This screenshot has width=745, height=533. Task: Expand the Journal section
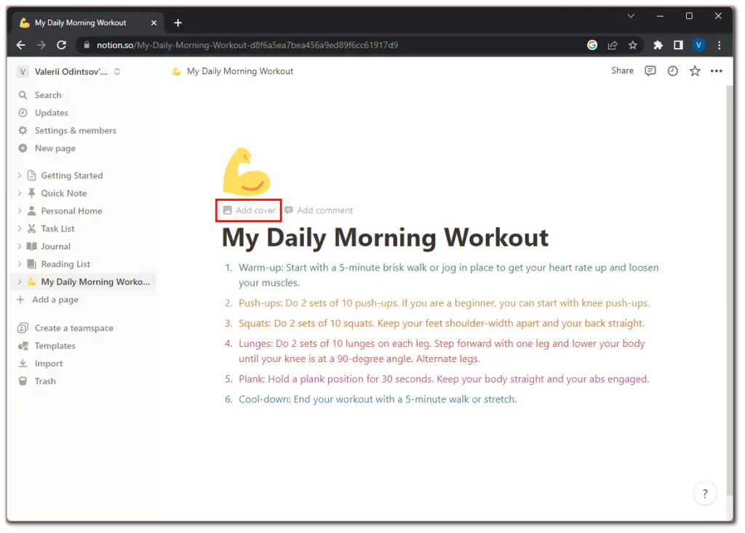(20, 246)
